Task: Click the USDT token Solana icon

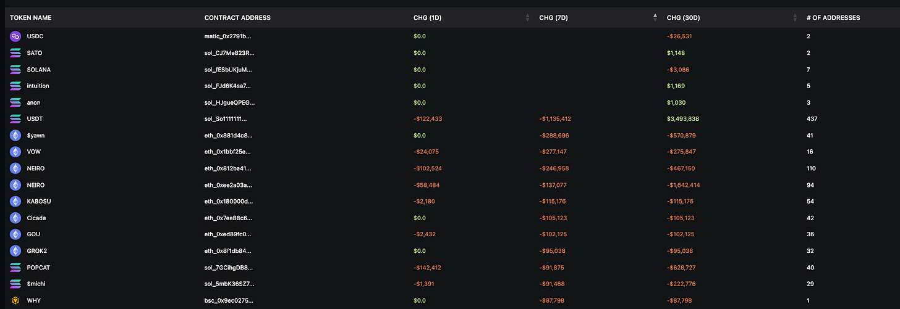Action: pos(15,119)
